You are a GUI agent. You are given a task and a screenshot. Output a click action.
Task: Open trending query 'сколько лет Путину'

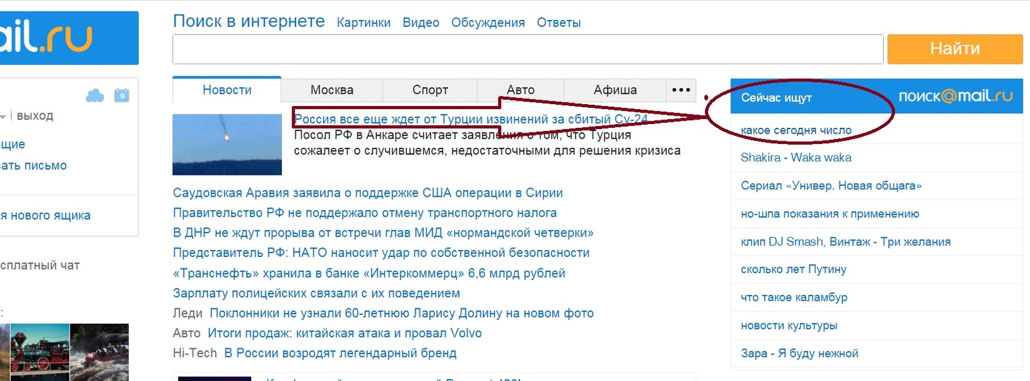[x=793, y=269]
